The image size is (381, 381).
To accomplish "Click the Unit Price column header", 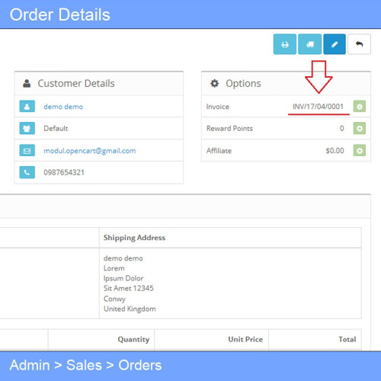I will (x=245, y=339).
